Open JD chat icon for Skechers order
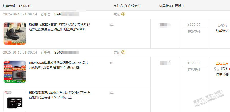This screenshot has height=112, width=230. pos(123,14)
